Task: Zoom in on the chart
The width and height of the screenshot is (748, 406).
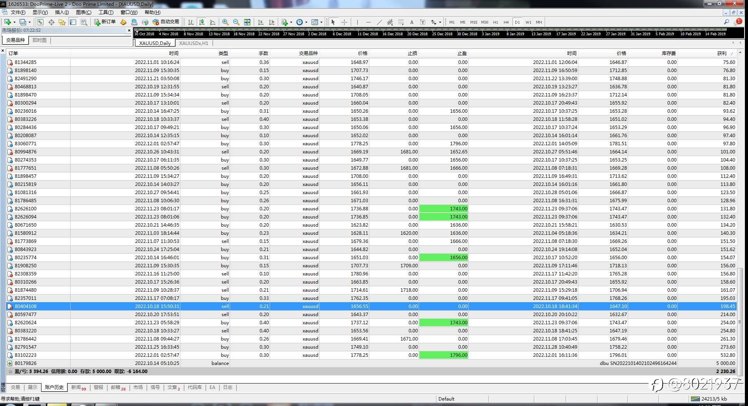Action: 225,22
